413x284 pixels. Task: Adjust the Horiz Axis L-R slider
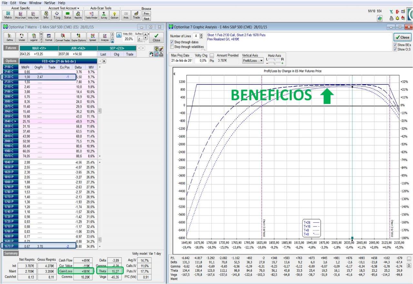pos(274,59)
